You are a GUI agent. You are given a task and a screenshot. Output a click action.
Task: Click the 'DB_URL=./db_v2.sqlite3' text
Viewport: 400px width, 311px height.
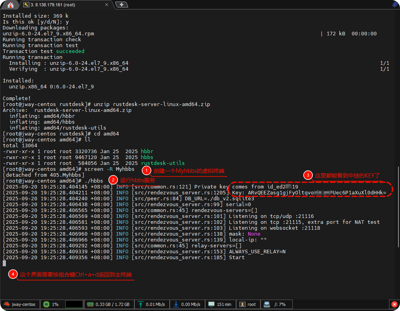click(x=219, y=199)
